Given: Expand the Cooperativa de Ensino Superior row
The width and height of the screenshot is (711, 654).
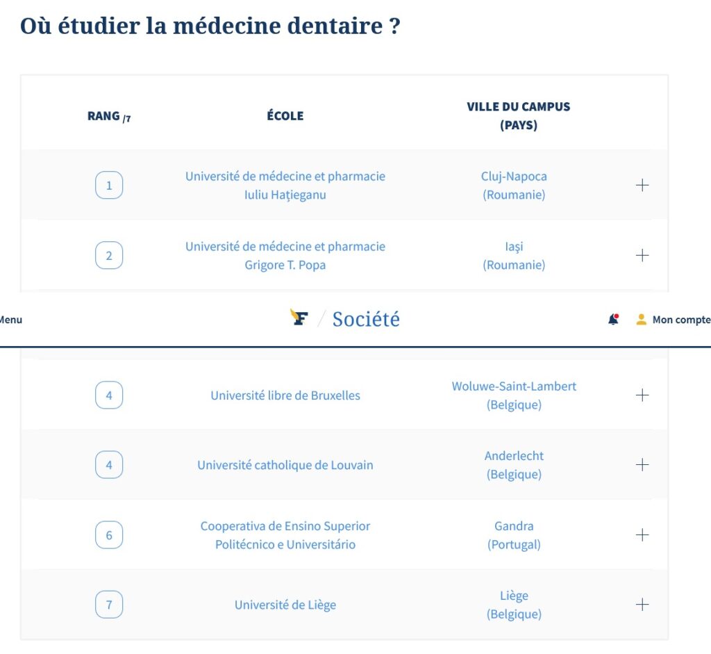Looking at the screenshot, I should click(x=642, y=534).
